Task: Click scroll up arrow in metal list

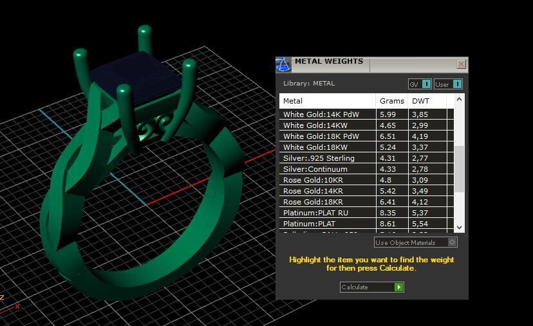Action: tap(459, 99)
